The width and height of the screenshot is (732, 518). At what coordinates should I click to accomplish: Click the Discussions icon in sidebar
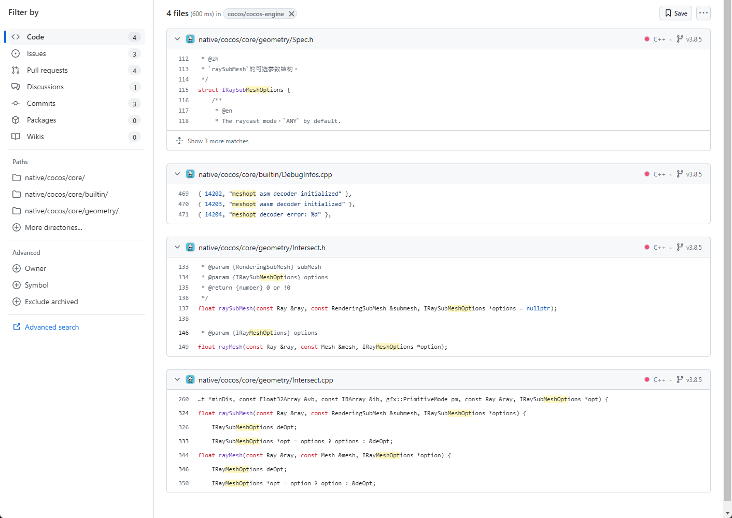point(16,87)
